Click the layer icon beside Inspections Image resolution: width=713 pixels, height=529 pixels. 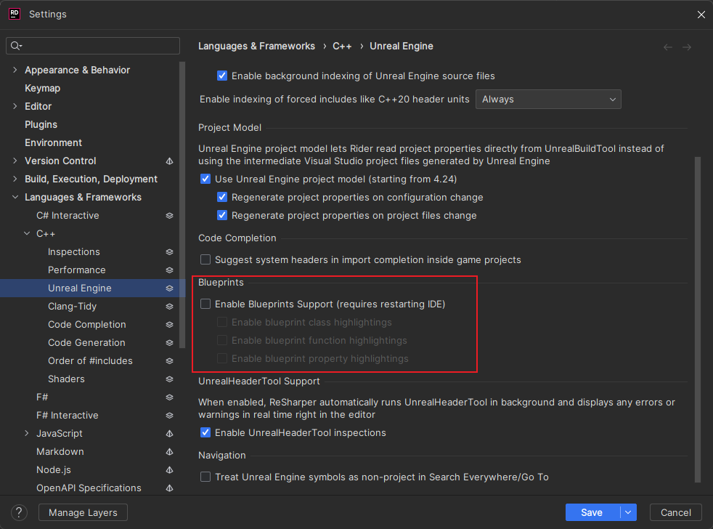coord(170,252)
